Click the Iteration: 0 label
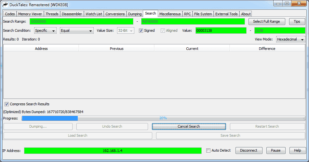 point(31,39)
